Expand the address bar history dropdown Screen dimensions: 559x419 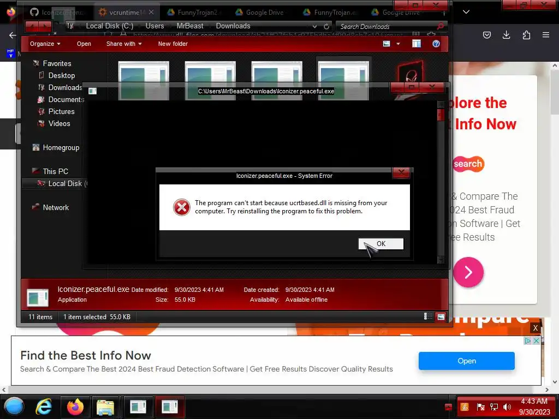(x=314, y=26)
